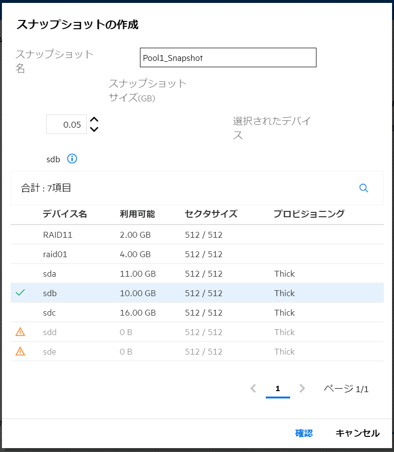The height and width of the screenshot is (452, 394).
Task: Select the sda device row
Action: 197,274
